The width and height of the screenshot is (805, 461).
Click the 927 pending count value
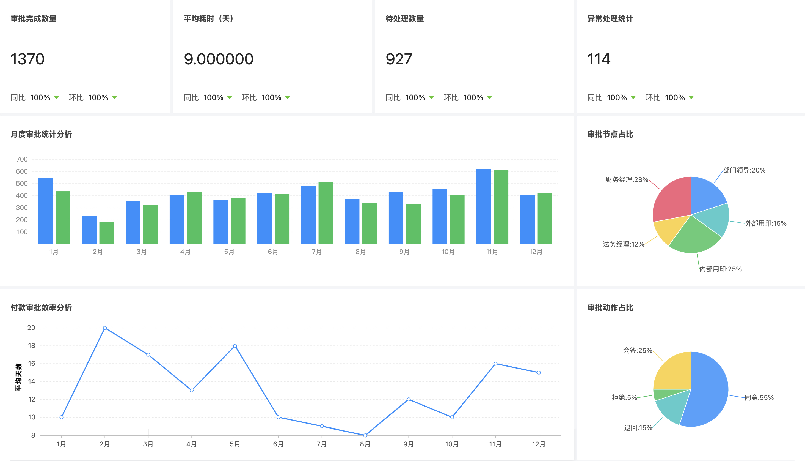399,59
